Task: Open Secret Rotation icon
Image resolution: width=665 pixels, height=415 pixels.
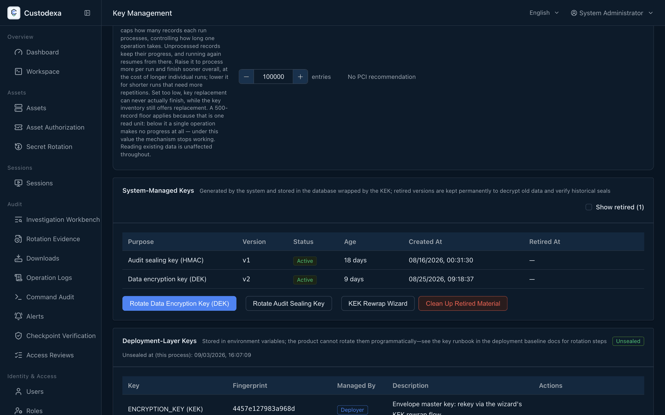Action: pyautogui.click(x=18, y=147)
